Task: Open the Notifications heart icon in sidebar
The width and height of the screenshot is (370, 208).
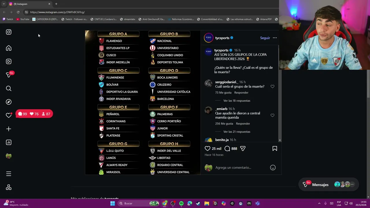Action: (9, 115)
